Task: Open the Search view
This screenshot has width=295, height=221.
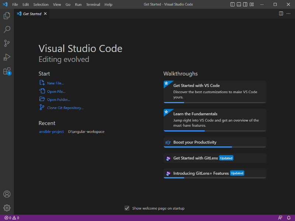Action: coord(7,29)
